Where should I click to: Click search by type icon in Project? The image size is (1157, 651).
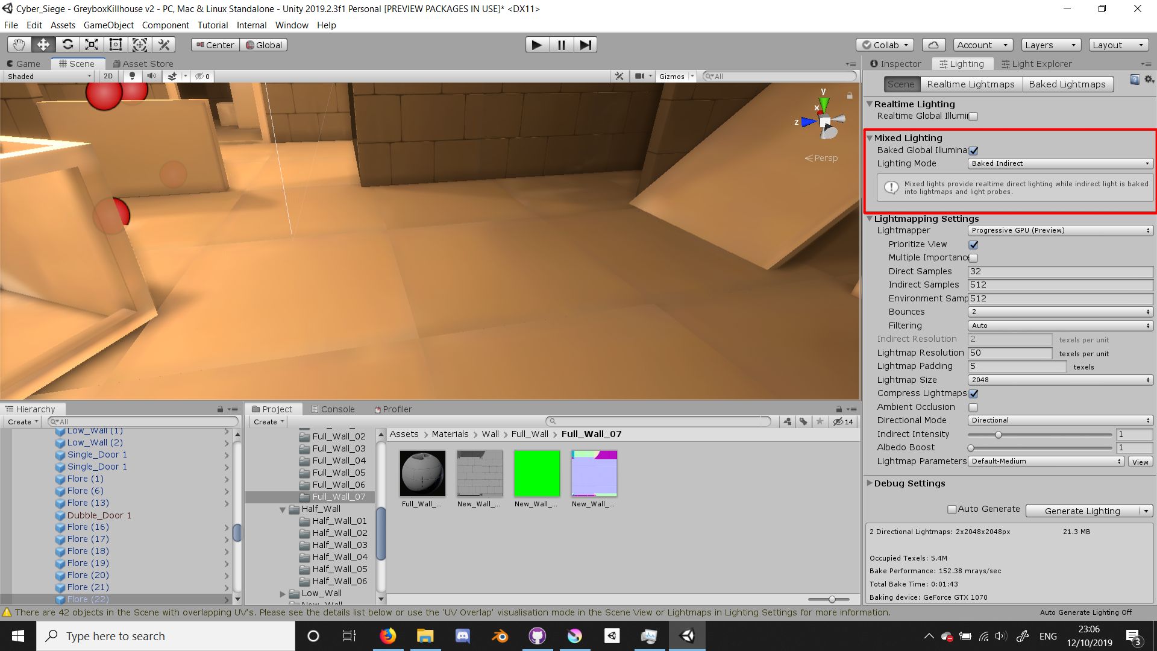click(788, 421)
